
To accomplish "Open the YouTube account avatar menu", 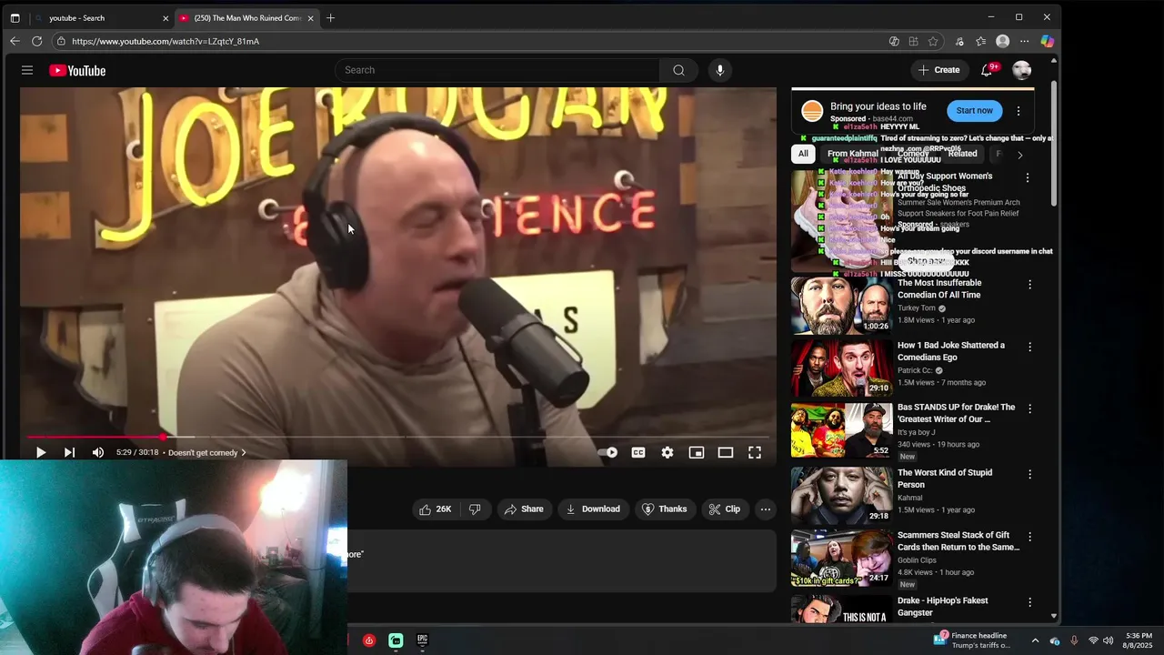I will click(1022, 70).
